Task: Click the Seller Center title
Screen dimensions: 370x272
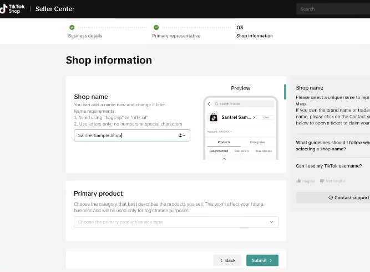Action: tap(55, 9)
